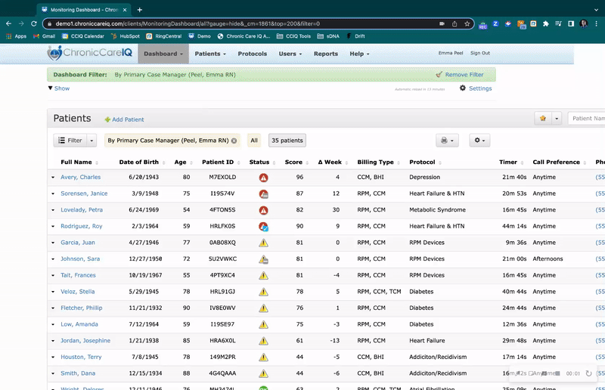Click the gear Settings icon
This screenshot has width=605, height=390.
pos(463,88)
